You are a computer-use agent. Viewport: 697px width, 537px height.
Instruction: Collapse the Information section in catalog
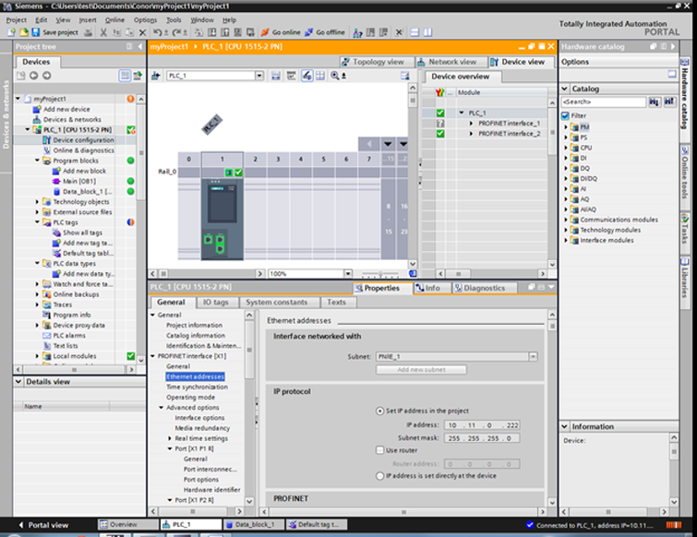coord(565,426)
